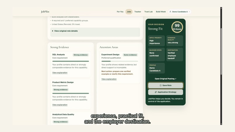Switch to the Tracker tab

click(x=138, y=12)
